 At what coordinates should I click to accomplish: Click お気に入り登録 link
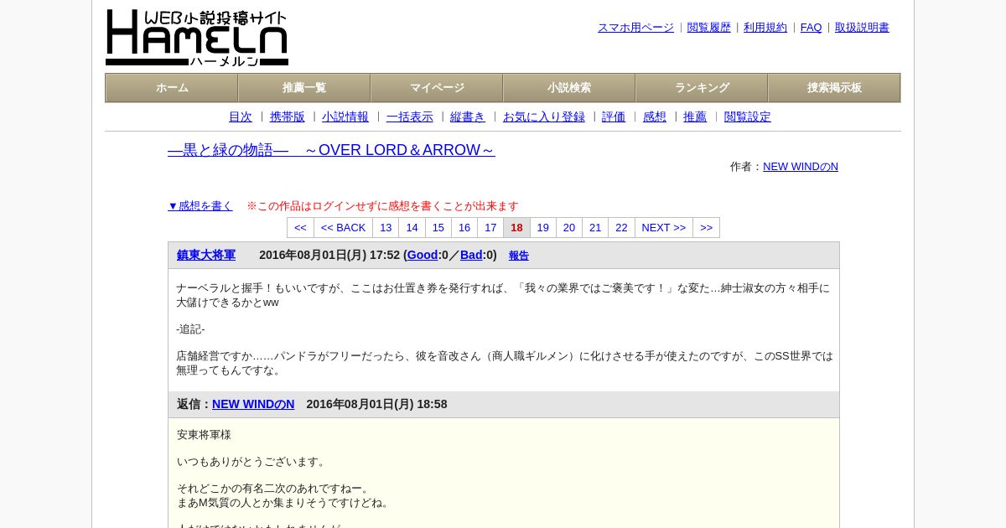[x=544, y=117]
